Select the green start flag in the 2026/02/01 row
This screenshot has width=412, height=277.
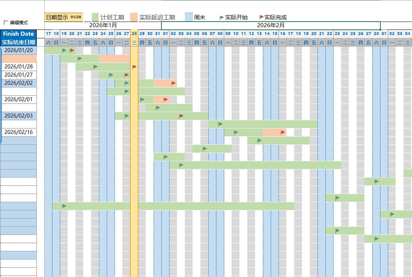pos(142,99)
